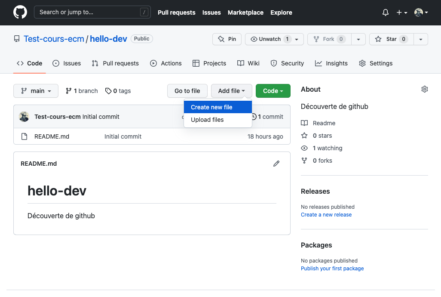This screenshot has width=441, height=297.
Task: Open the Insights tab
Action: coord(331,63)
